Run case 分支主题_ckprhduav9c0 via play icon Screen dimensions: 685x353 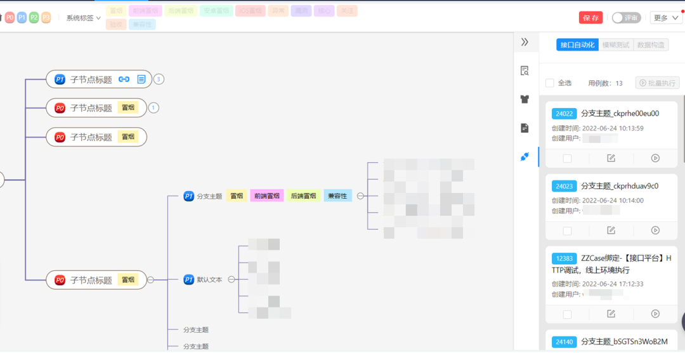655,230
